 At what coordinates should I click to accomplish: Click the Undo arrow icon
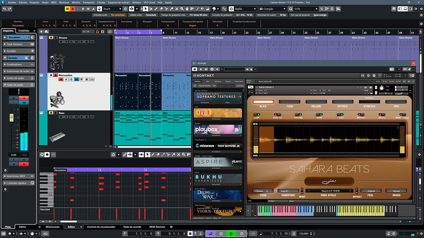(x=5, y=8)
